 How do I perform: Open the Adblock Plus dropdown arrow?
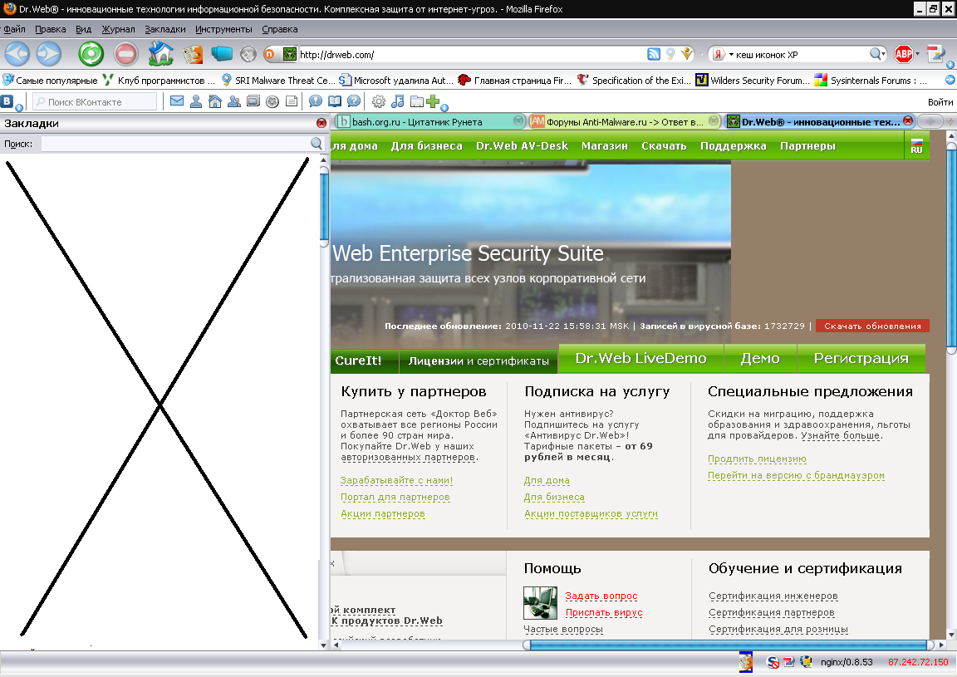point(917,54)
